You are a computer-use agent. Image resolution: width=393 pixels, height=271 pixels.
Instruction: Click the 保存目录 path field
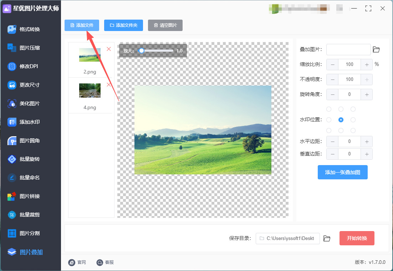pos(288,239)
